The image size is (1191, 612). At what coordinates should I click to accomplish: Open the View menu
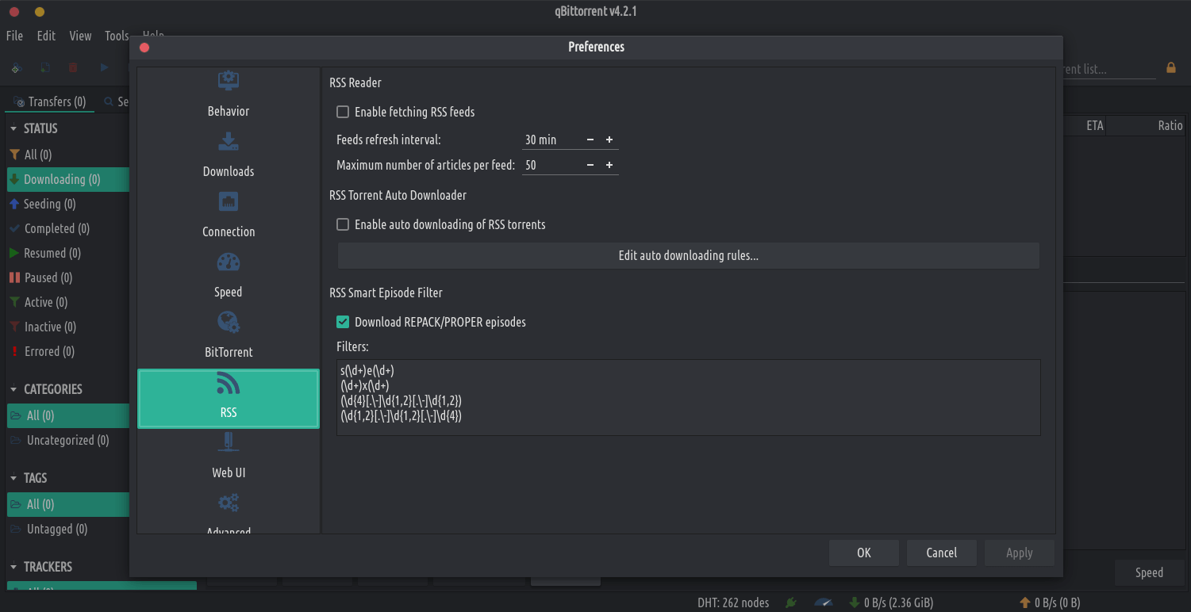[x=80, y=36]
